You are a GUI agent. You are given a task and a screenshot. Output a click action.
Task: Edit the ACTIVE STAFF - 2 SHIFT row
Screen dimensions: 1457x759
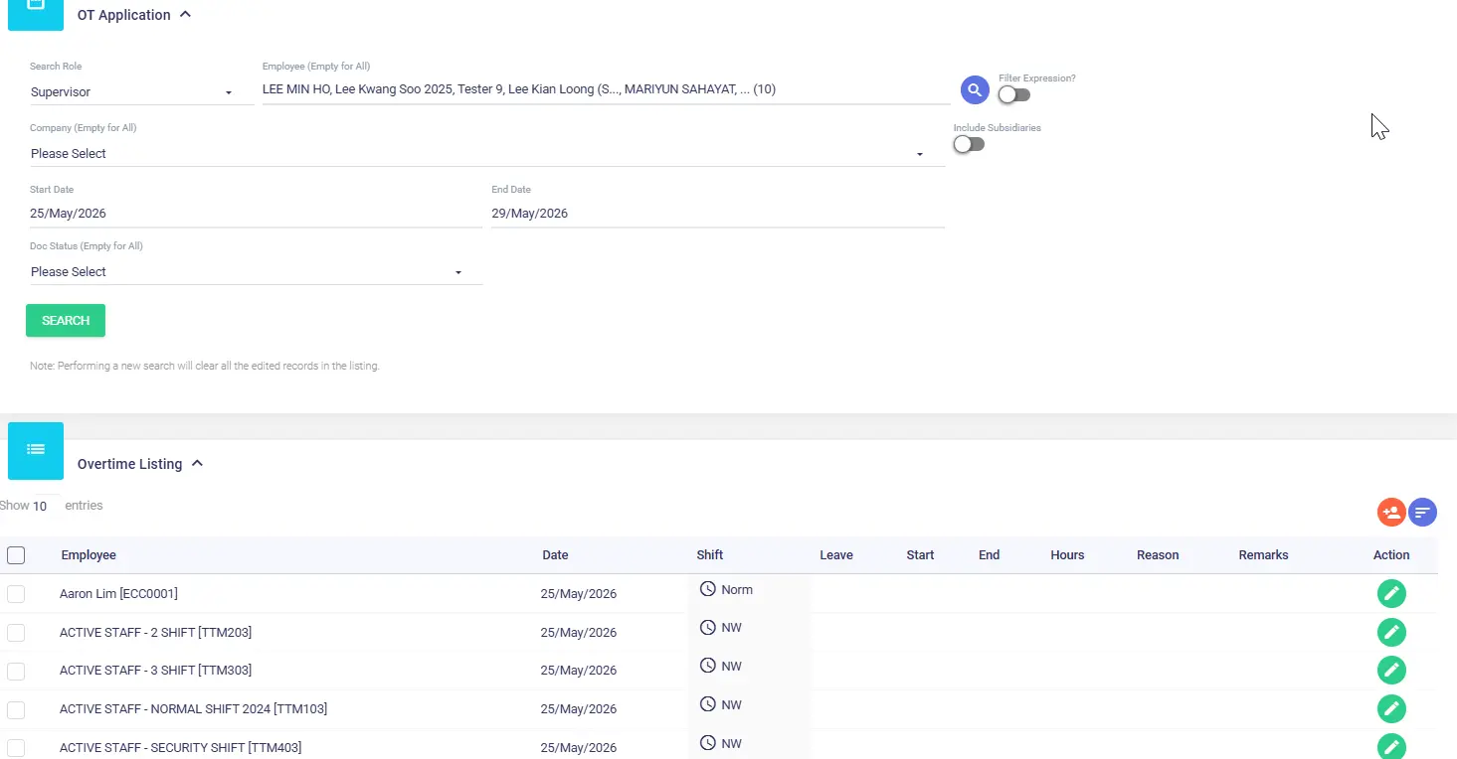1391,632
